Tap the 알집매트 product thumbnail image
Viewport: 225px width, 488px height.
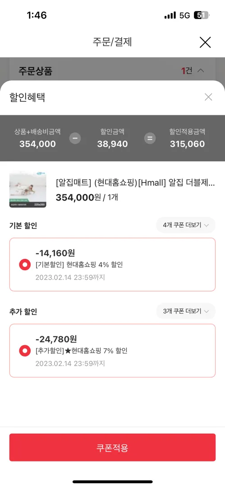coord(28,189)
